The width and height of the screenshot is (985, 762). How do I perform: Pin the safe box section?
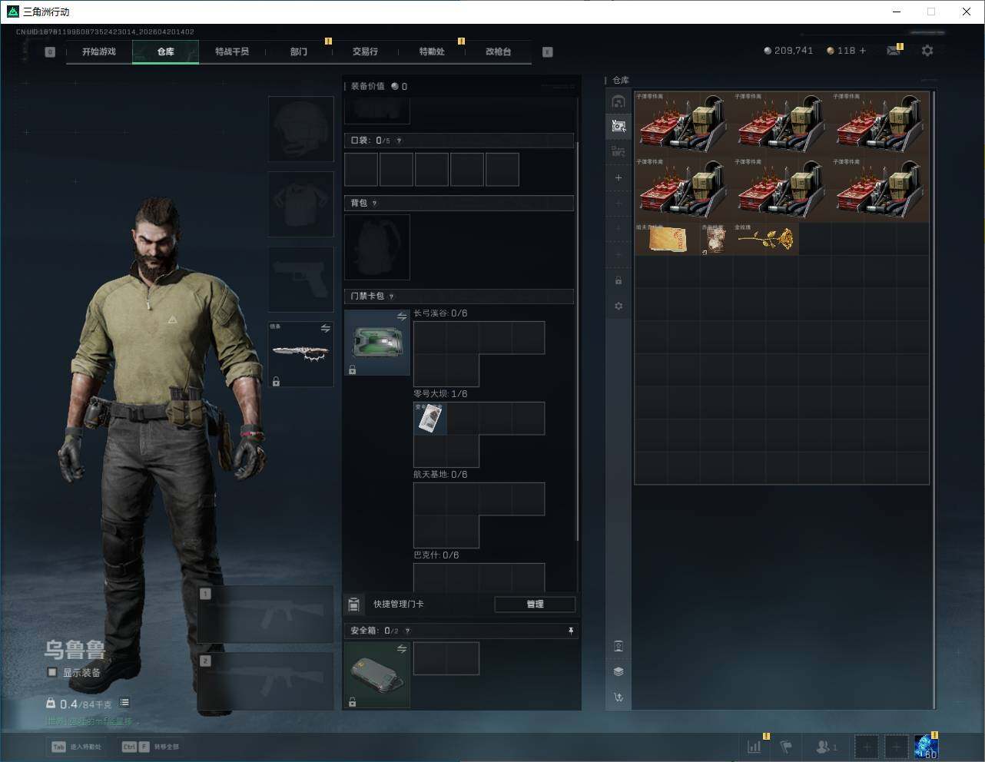click(x=571, y=631)
